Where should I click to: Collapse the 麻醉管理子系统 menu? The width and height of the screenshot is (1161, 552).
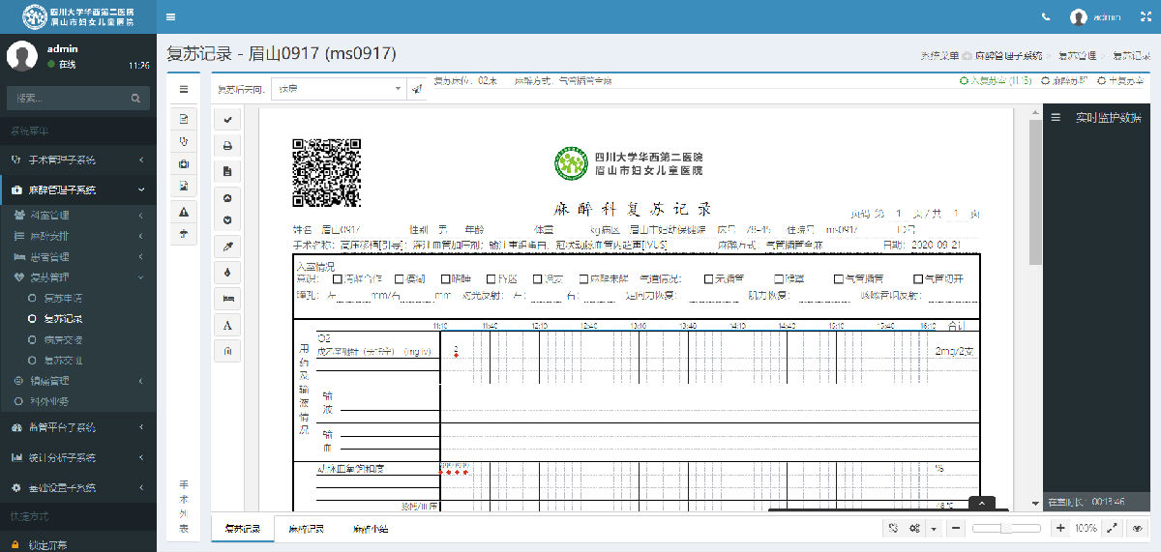(77, 189)
